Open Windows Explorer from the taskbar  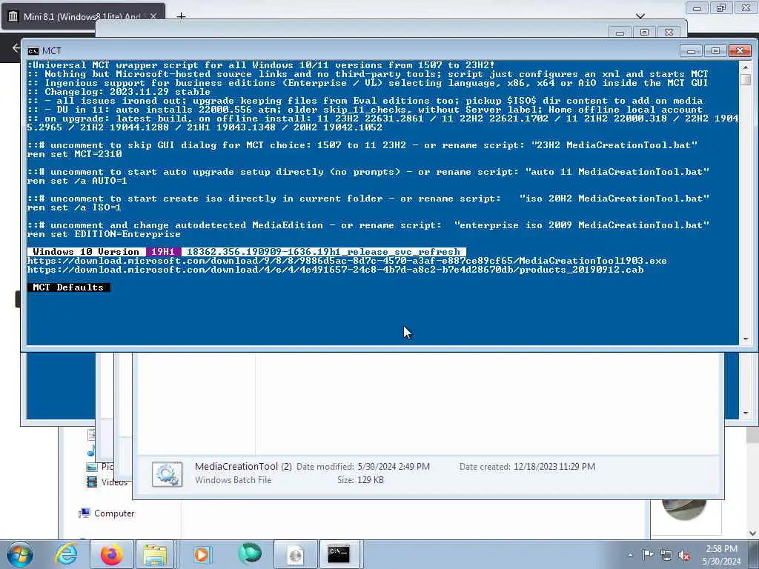154,554
